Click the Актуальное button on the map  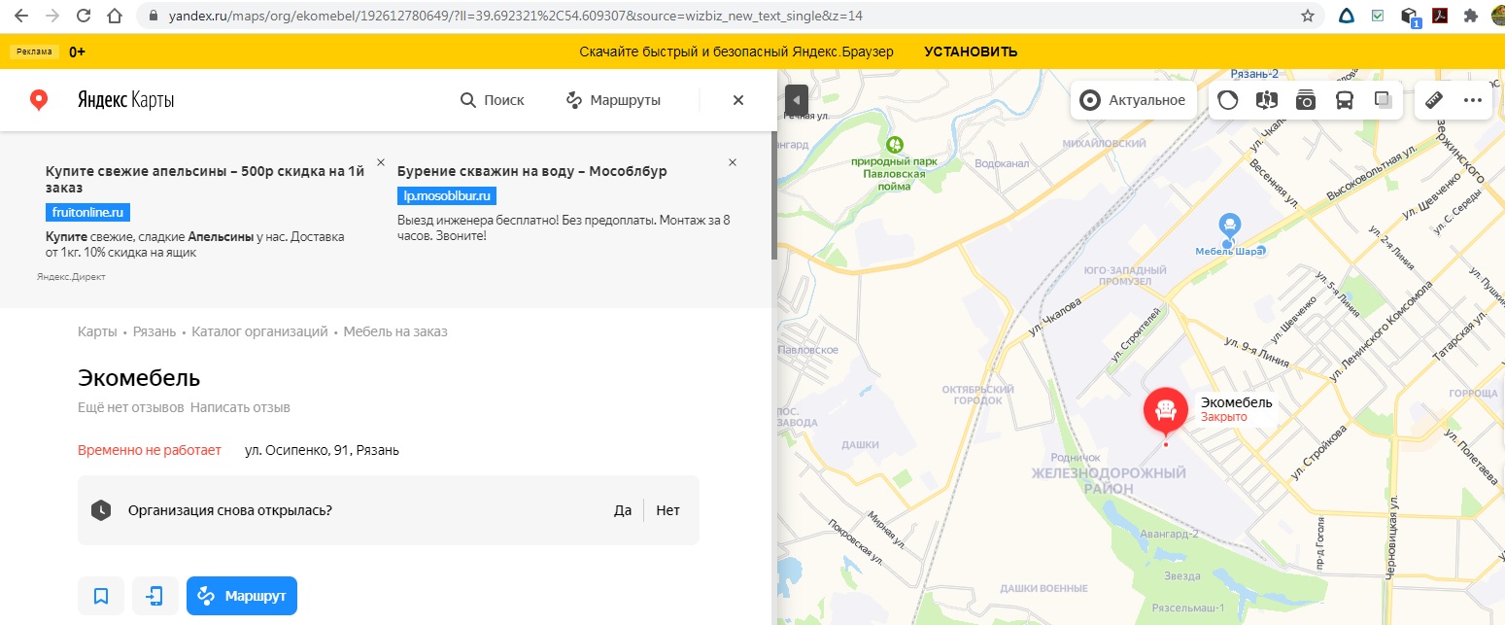1133,100
